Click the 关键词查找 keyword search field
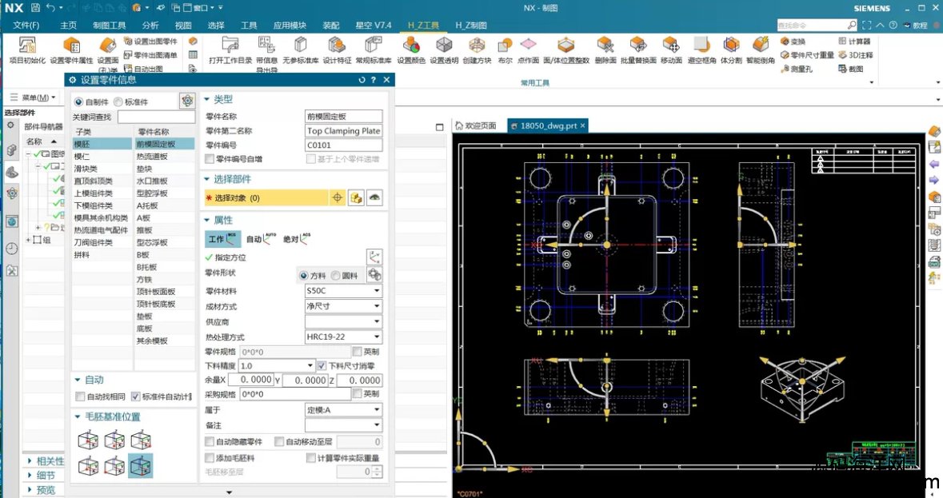The height and width of the screenshot is (498, 943). point(156,118)
